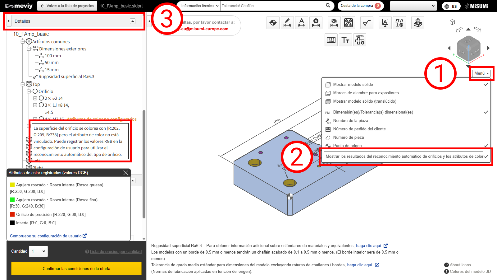Click the hole pattern conversion icon
497x280 pixels.
click(x=349, y=23)
